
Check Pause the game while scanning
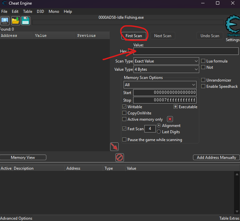(x=124, y=140)
